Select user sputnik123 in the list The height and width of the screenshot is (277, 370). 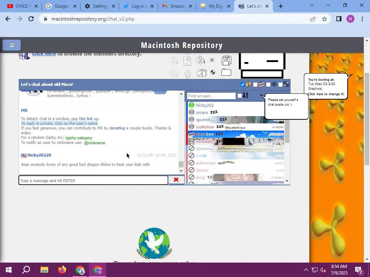(206, 120)
